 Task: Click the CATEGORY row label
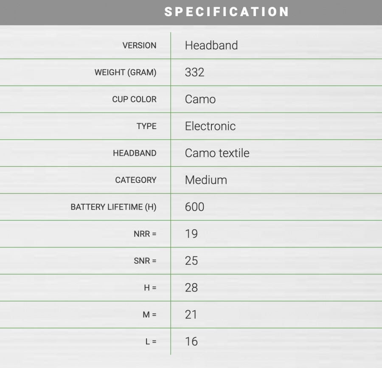[135, 180]
